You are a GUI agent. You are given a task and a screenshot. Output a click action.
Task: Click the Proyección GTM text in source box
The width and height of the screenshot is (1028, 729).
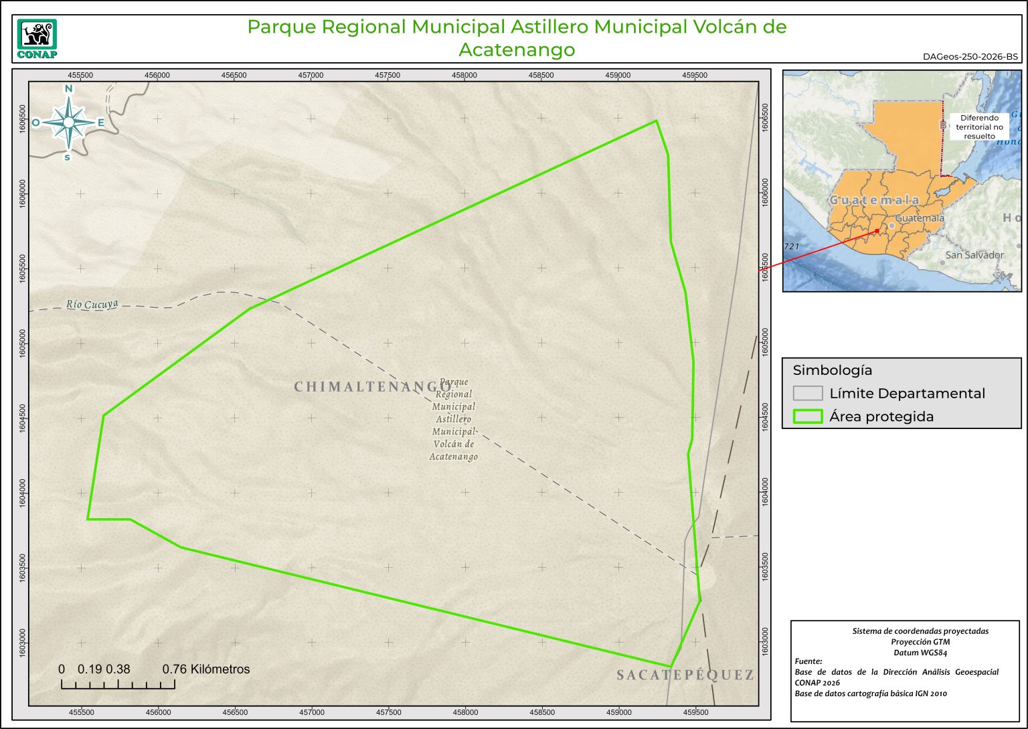(x=920, y=641)
